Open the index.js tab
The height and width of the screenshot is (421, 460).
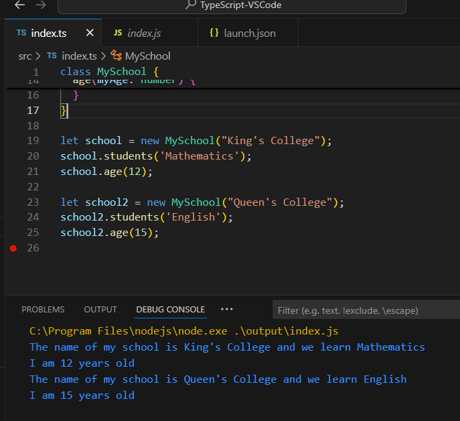149,33
